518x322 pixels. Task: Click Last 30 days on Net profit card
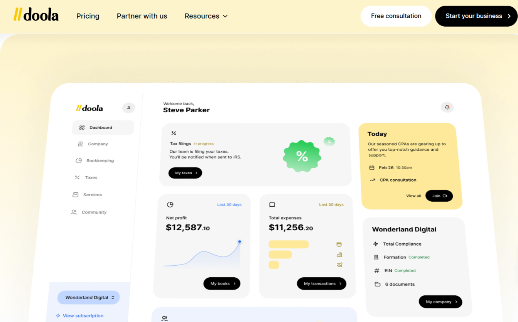pos(229,205)
